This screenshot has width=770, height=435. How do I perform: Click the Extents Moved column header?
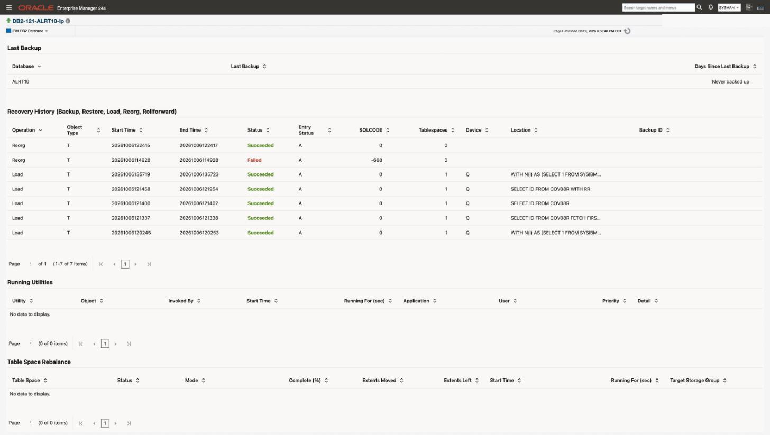pos(379,381)
